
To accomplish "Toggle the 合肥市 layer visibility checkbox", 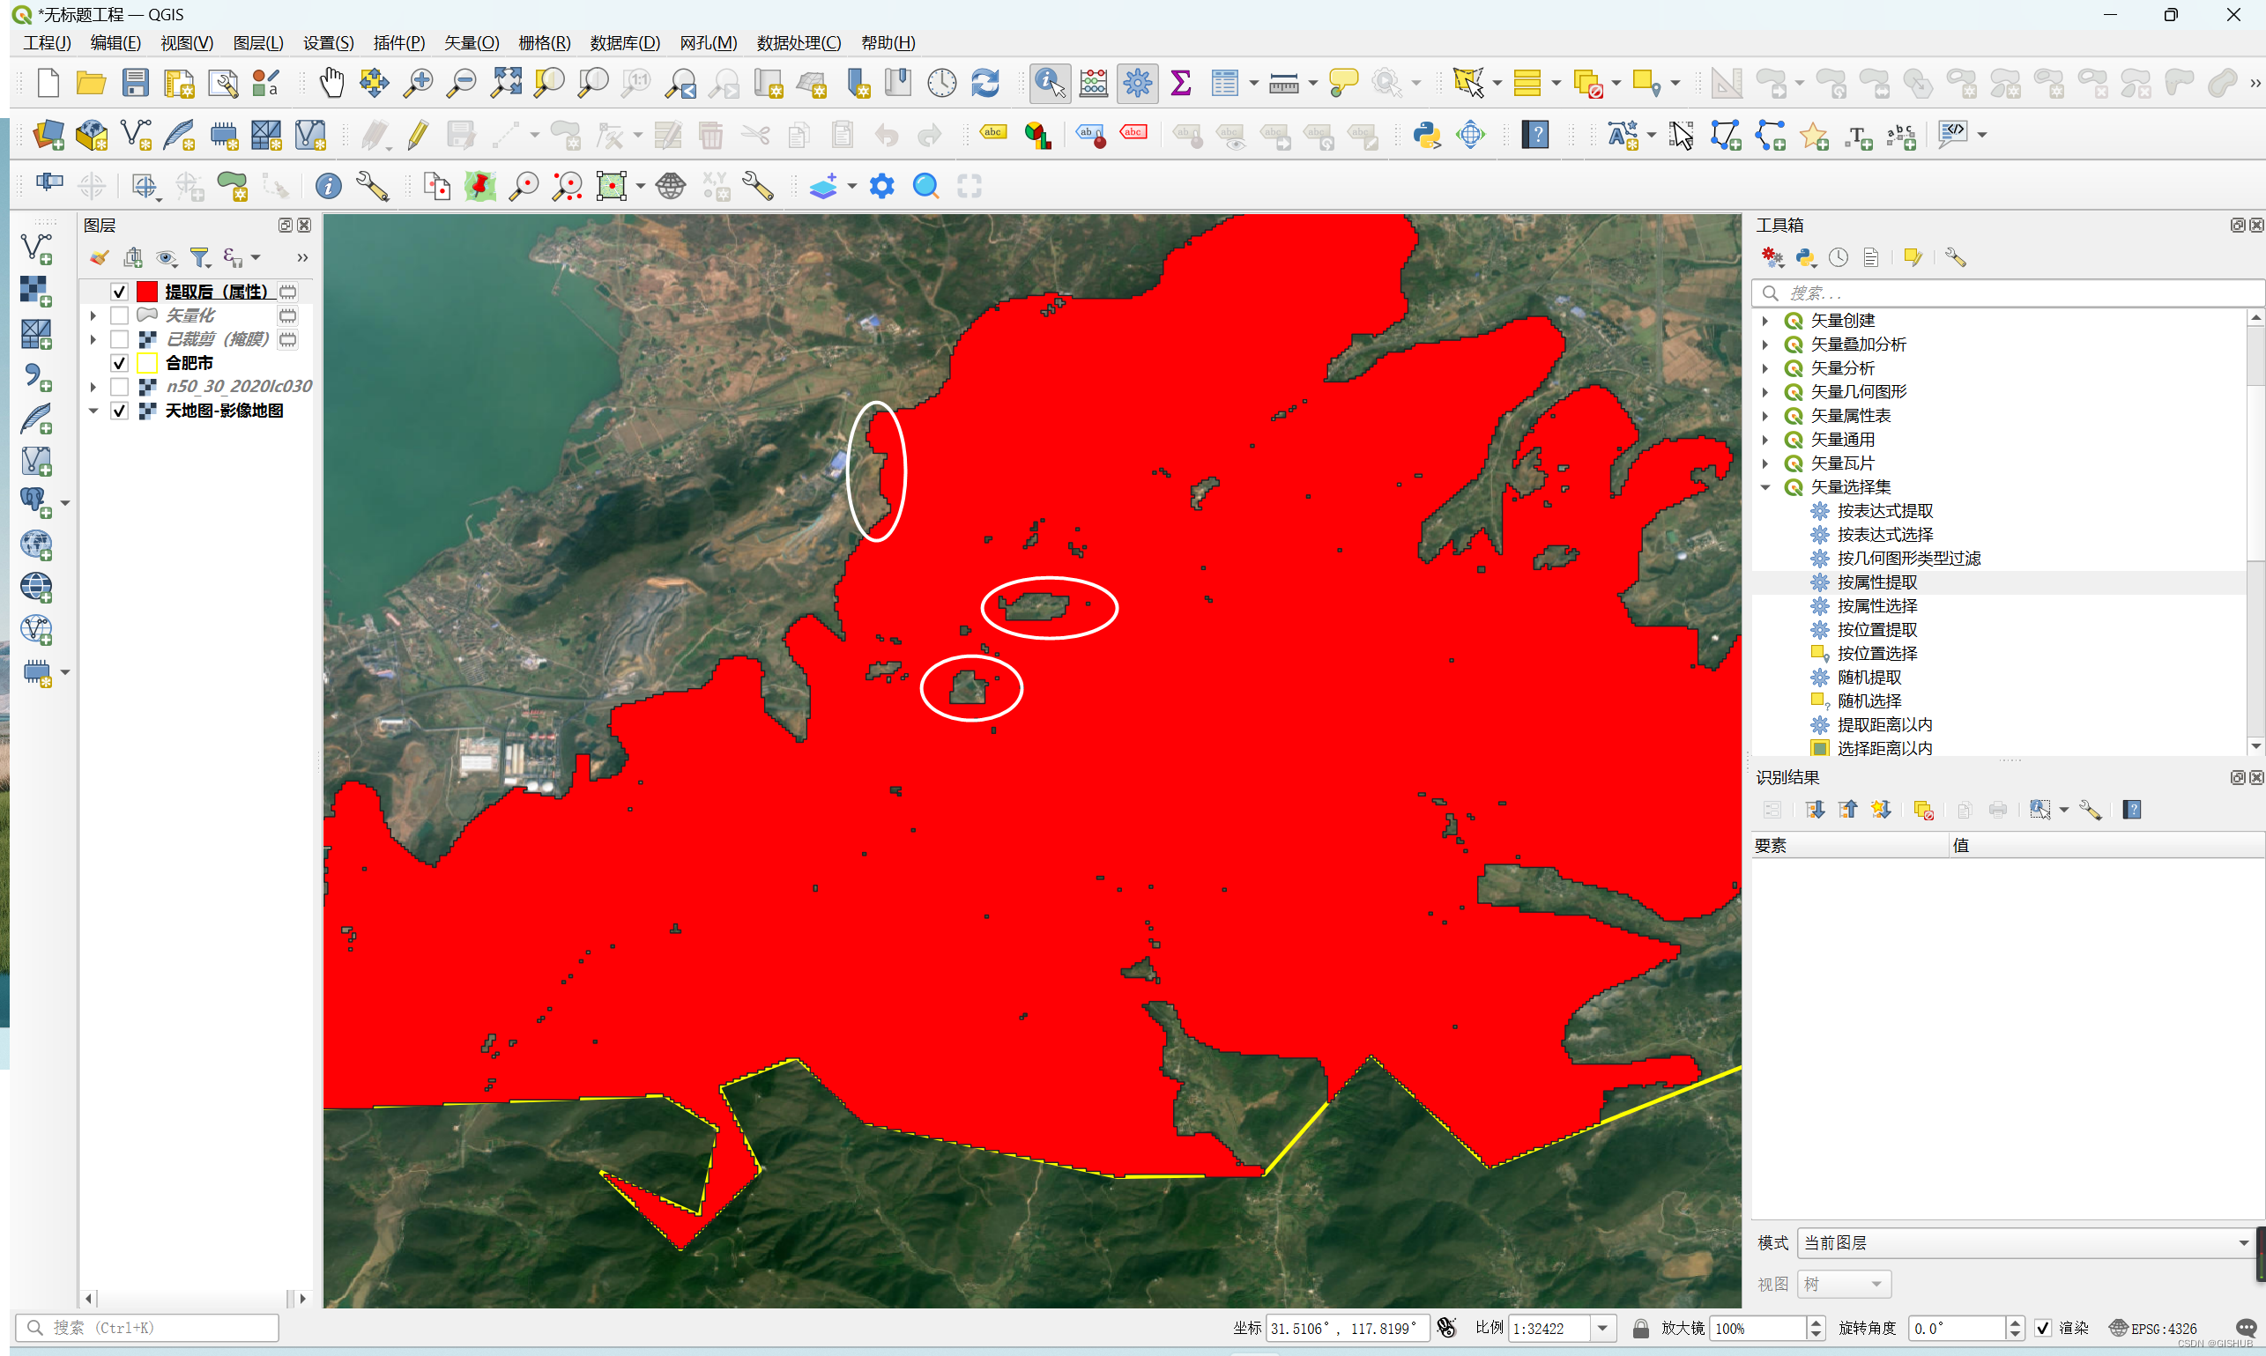I will tap(119, 363).
